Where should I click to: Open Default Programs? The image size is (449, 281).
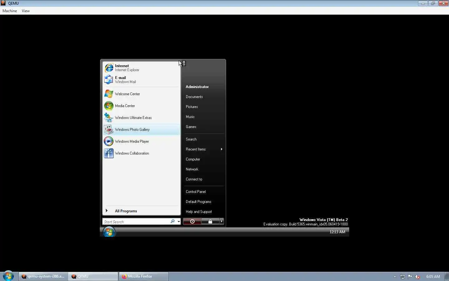199,202
